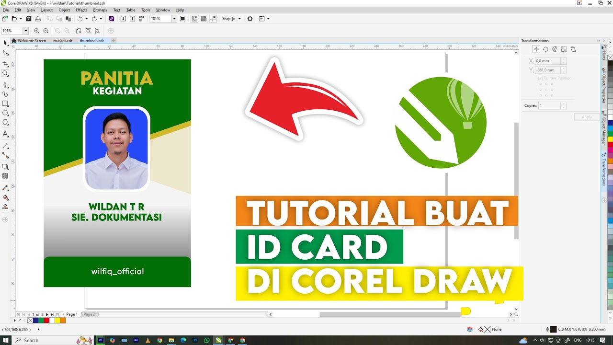
Task: Select the Polygon tool
Action: click(5, 123)
